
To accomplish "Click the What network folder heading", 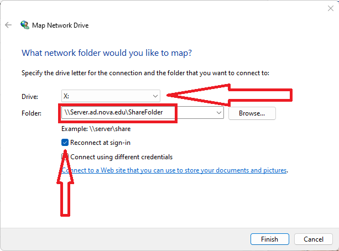I will click(x=107, y=53).
